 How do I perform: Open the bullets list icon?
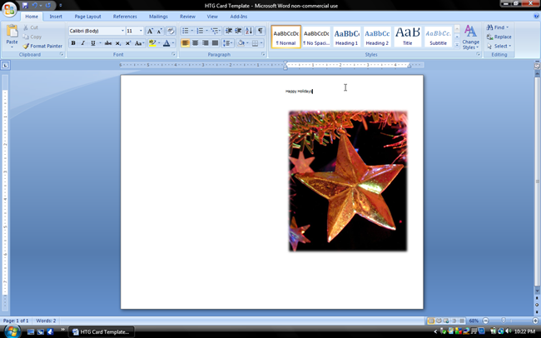186,31
